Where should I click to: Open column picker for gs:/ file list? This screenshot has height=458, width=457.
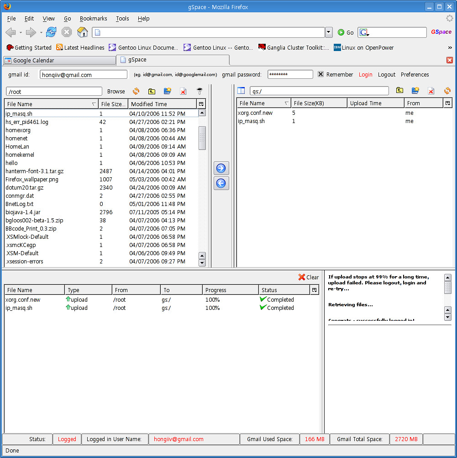447,103
